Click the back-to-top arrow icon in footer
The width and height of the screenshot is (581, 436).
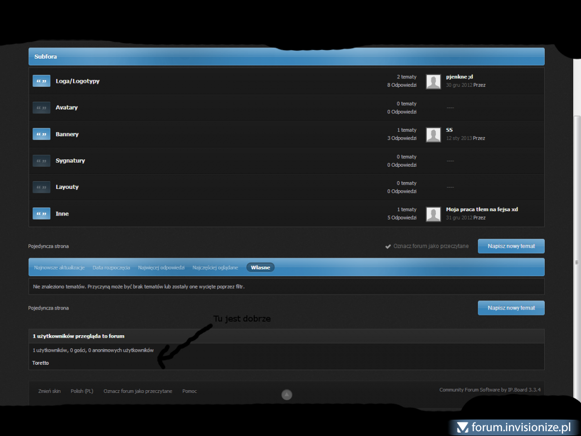coord(287,395)
